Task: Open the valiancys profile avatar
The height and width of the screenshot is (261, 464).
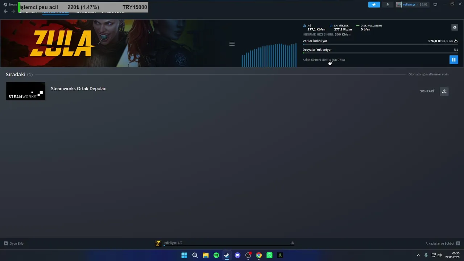Action: 399,4
